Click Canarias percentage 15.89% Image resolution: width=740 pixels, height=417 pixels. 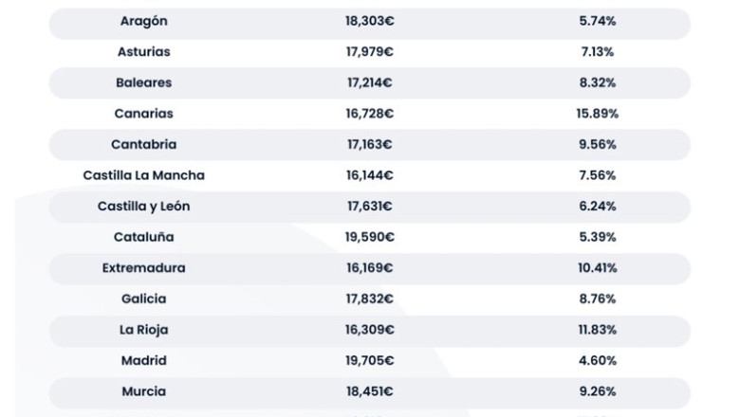click(x=598, y=114)
